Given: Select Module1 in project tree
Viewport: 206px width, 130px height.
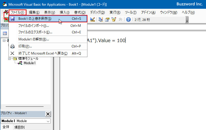Looking at the screenshot, I should [29, 63].
